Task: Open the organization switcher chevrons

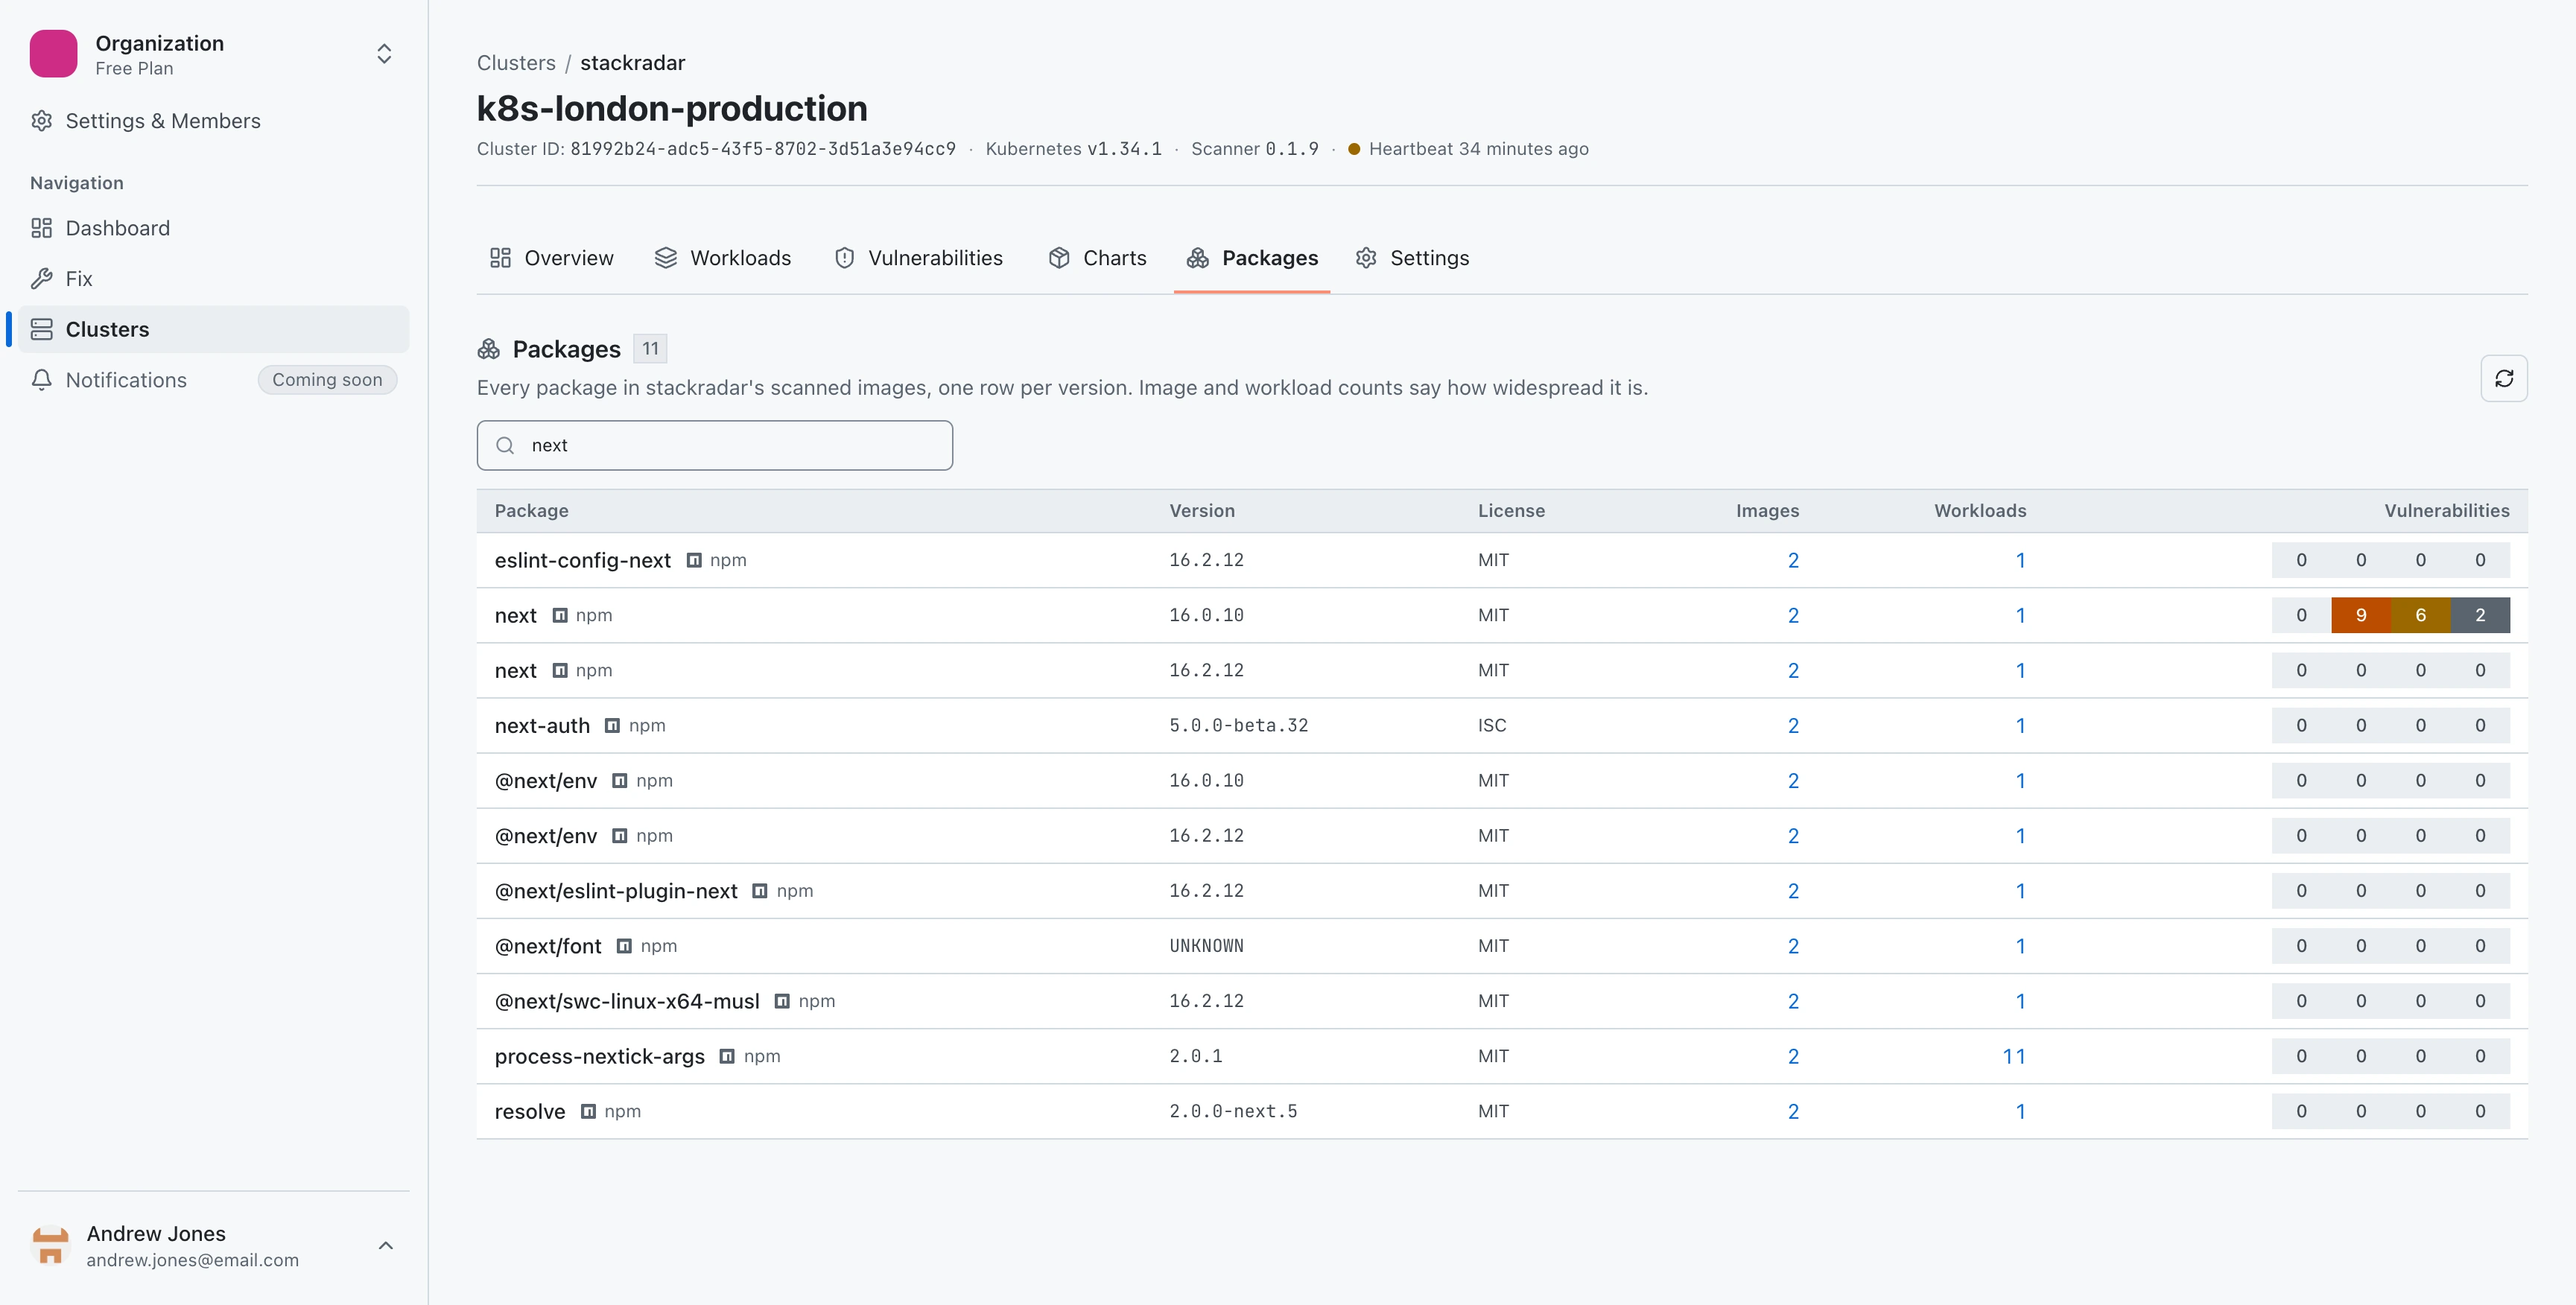Action: click(384, 54)
